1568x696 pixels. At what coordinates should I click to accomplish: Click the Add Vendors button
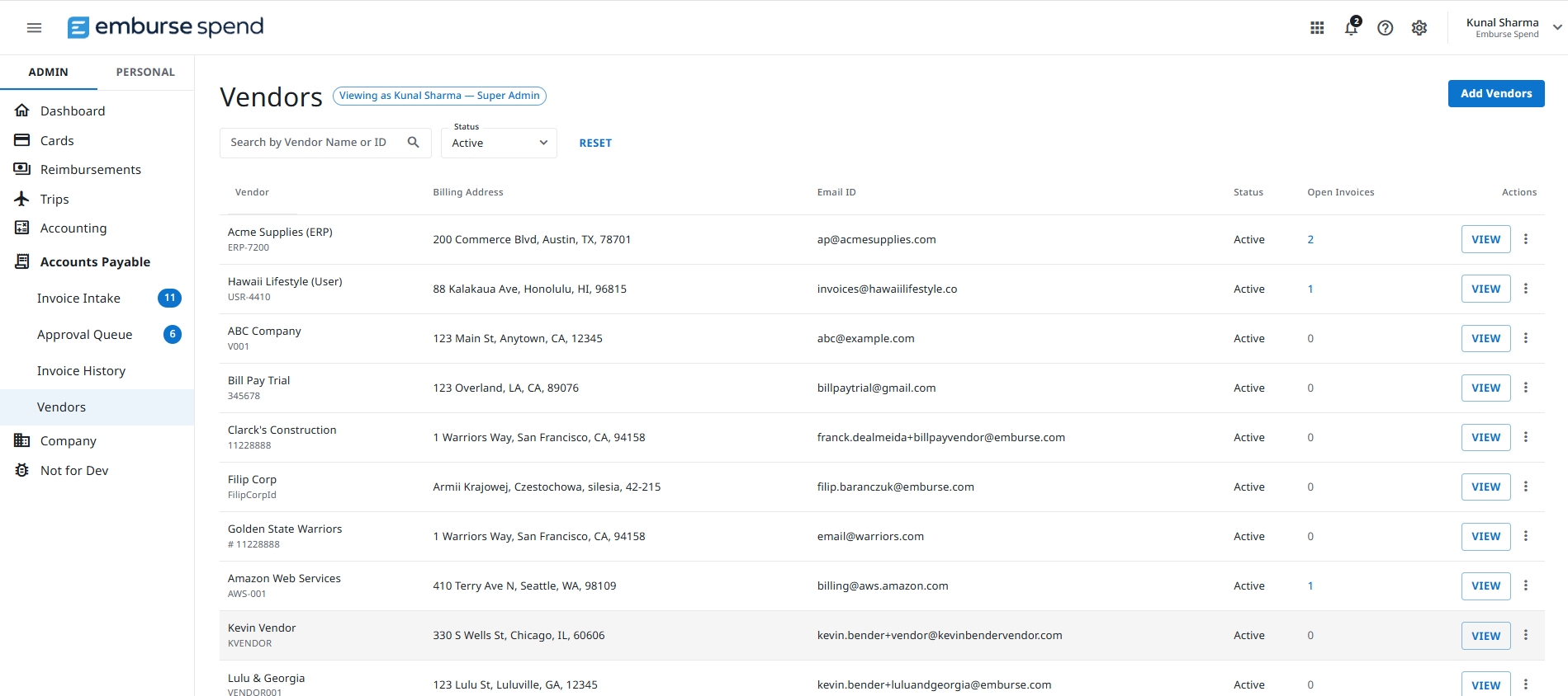tap(1495, 93)
